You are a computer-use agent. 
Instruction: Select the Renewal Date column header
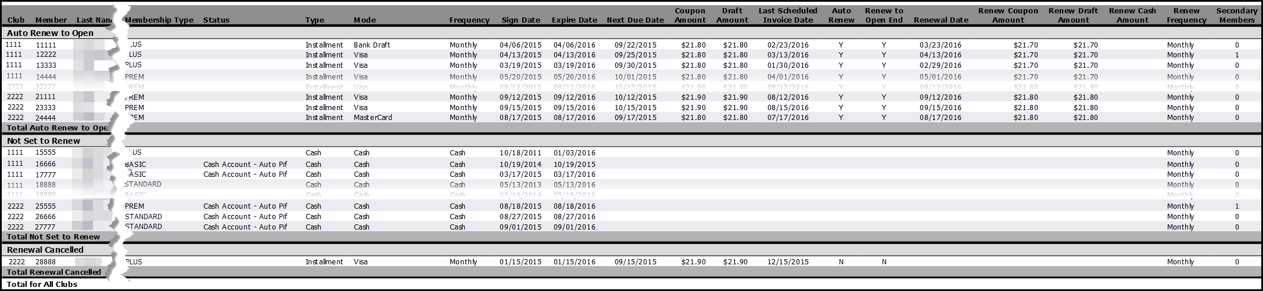click(x=941, y=20)
